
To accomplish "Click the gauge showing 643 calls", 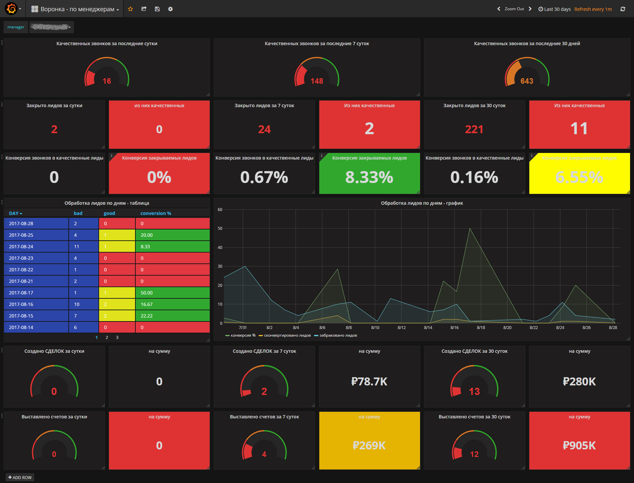I will tap(527, 72).
